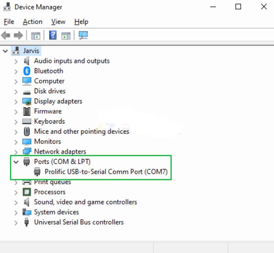274x253 pixels.
Task: Open the View menu
Action: [58, 22]
